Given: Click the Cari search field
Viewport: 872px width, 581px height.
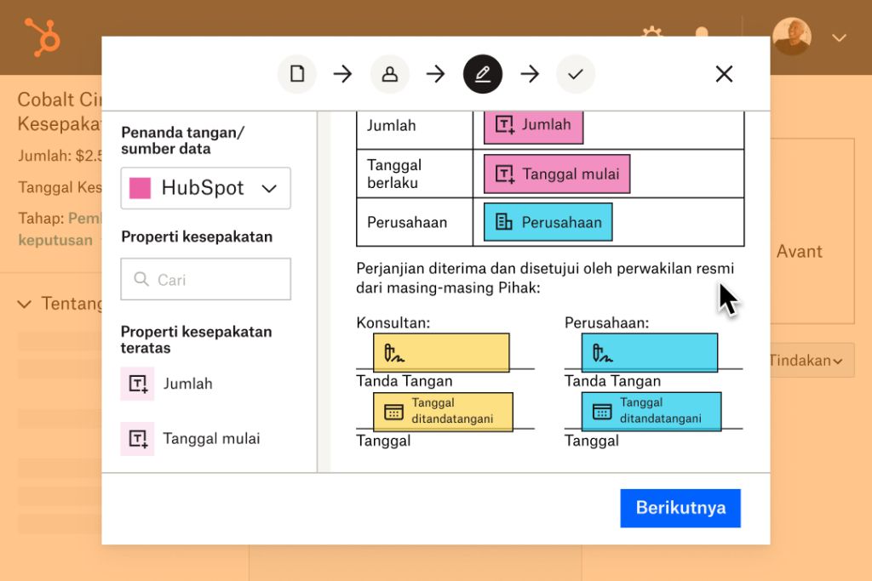Looking at the screenshot, I should (205, 279).
